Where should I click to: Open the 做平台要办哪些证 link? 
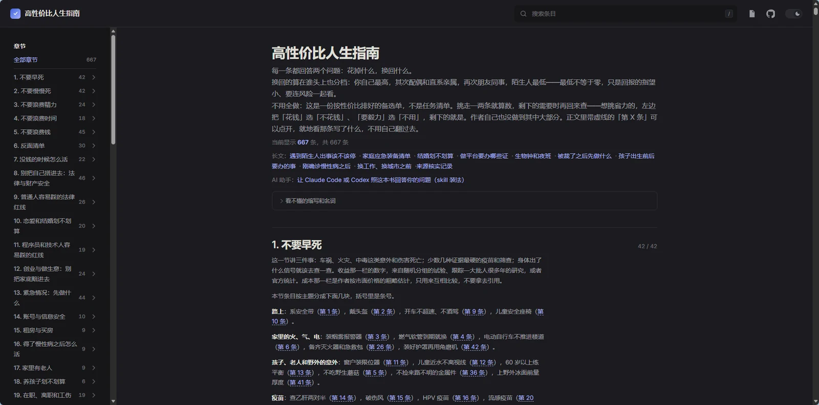click(x=484, y=156)
